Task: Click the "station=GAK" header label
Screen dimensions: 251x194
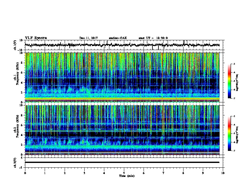Action: tap(118, 38)
